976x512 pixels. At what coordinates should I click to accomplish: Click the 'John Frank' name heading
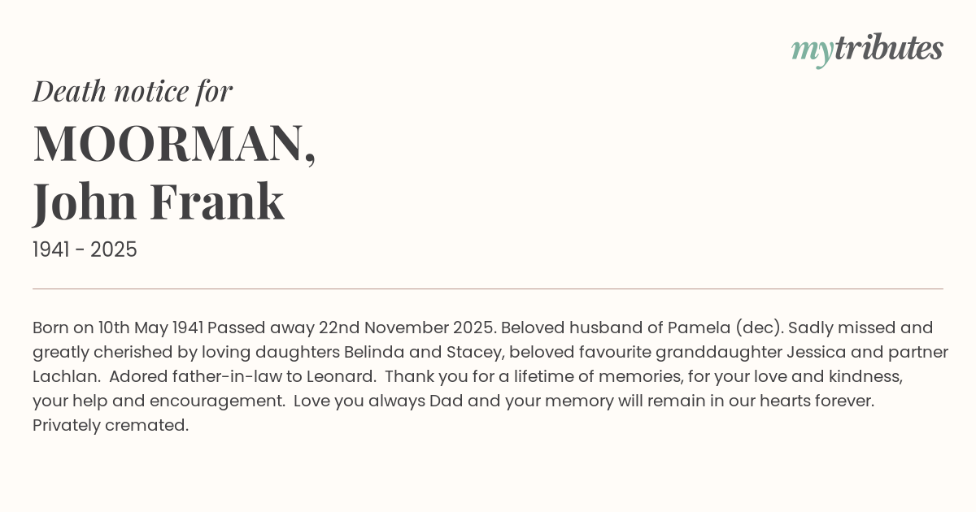[159, 202]
